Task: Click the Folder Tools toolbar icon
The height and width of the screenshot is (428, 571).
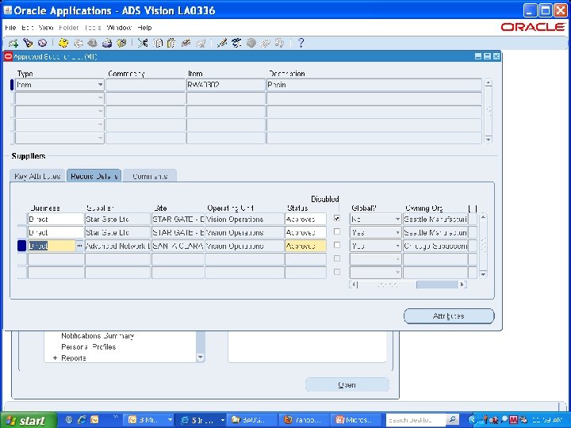Action: coord(280,44)
